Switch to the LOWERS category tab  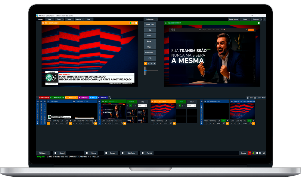pyautogui.click(x=83, y=97)
